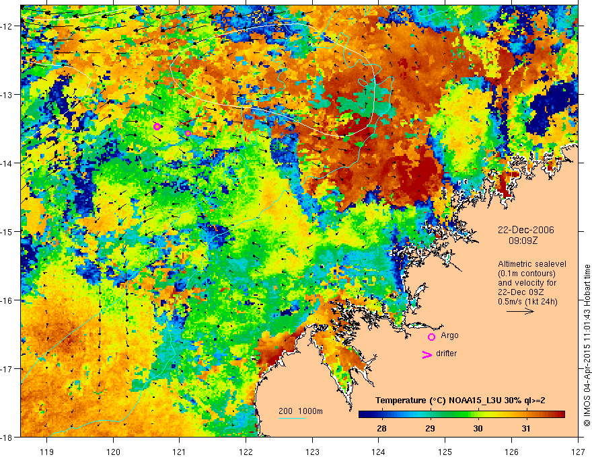The height and width of the screenshot is (457, 592).
Task: Click latitude axis label -13
Action: tap(7, 94)
